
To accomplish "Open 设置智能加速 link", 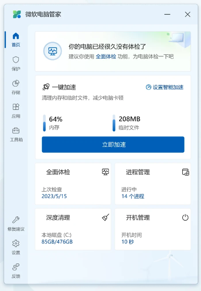I will coord(164,87).
